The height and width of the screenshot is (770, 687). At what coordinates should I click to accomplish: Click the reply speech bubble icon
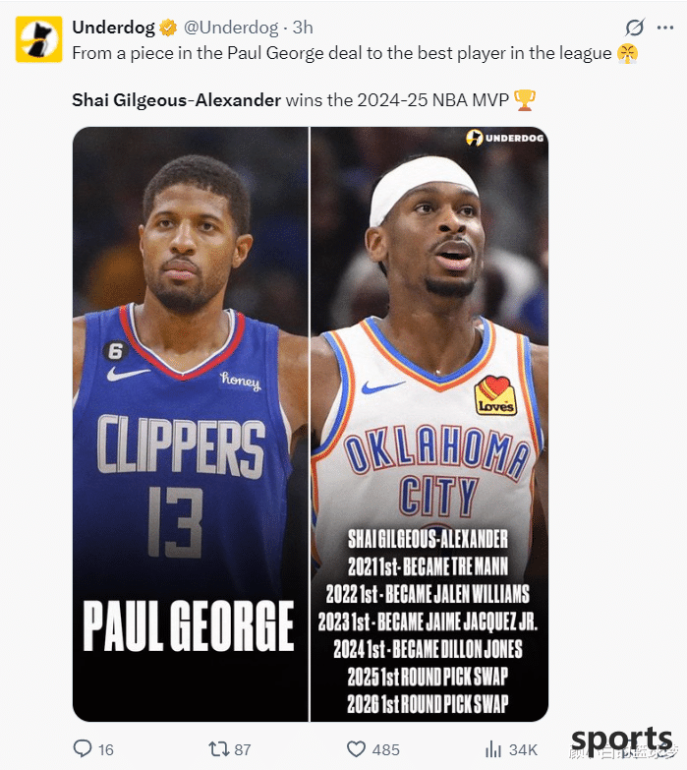[x=83, y=749]
